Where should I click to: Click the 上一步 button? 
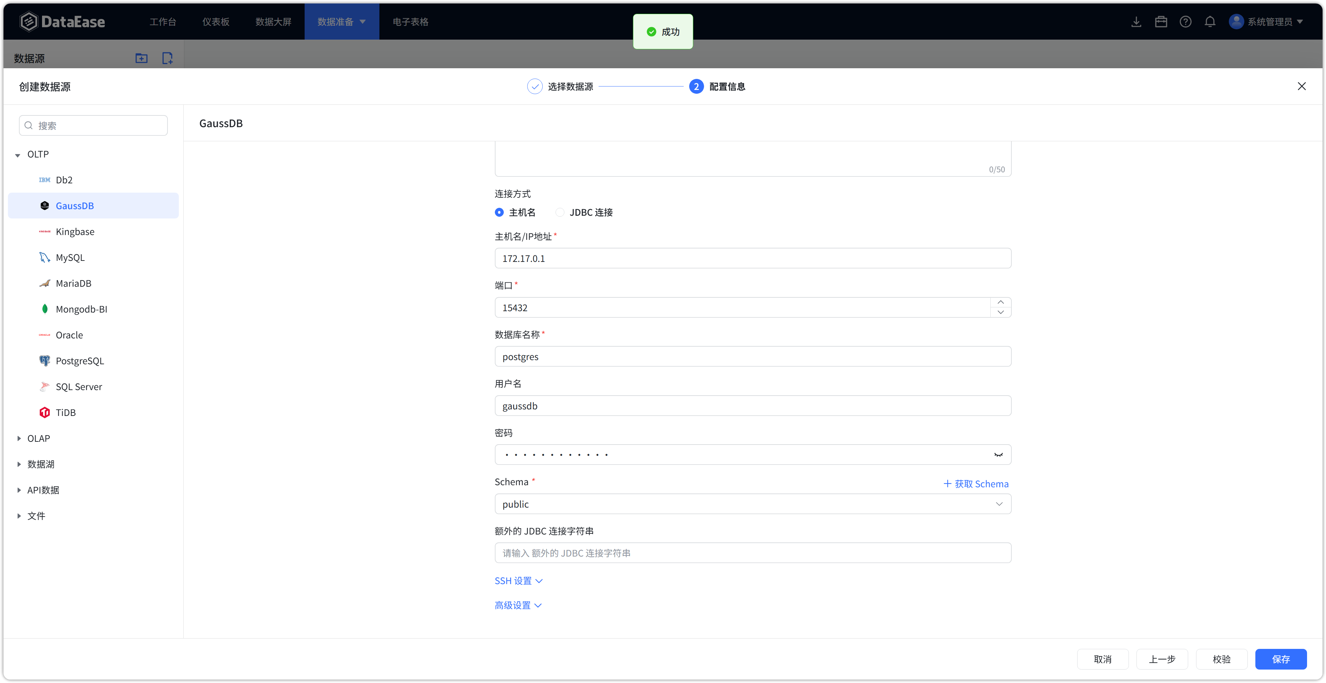coord(1162,659)
